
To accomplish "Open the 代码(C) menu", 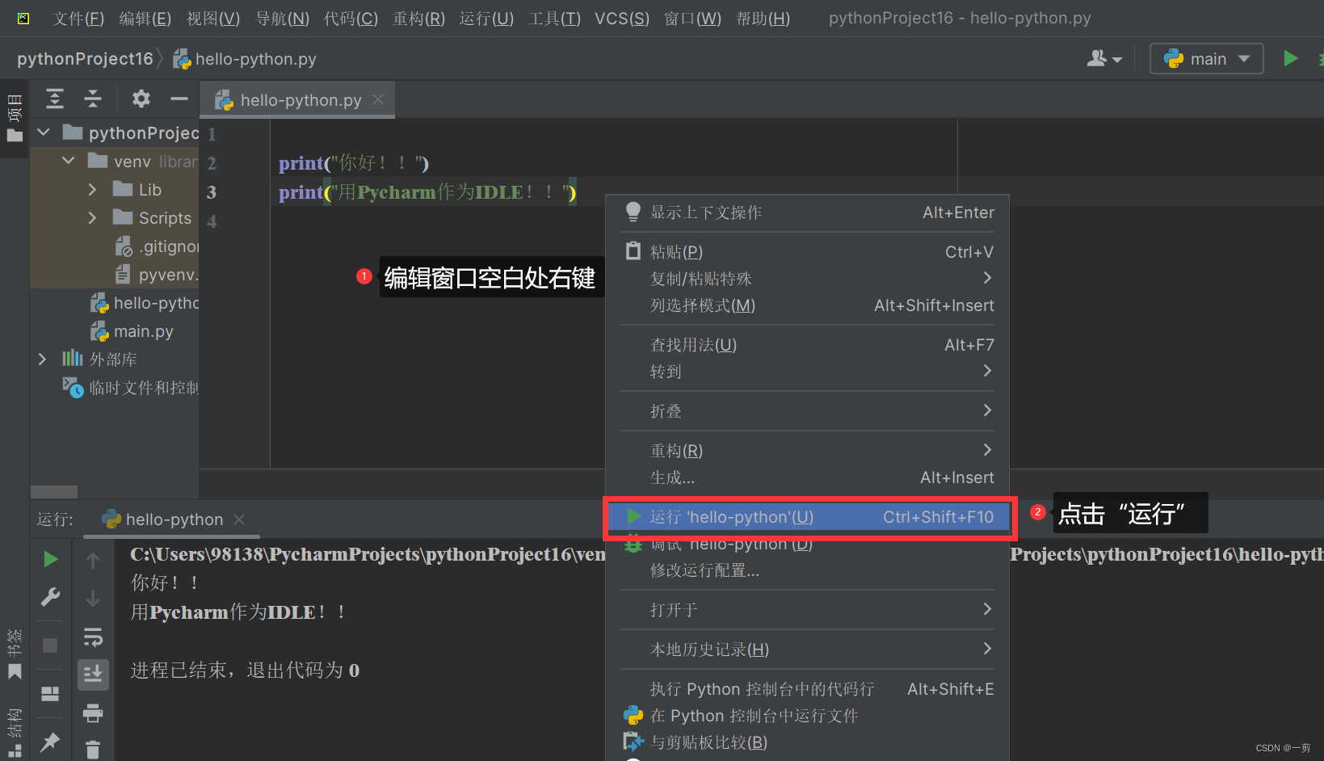I will pos(351,18).
